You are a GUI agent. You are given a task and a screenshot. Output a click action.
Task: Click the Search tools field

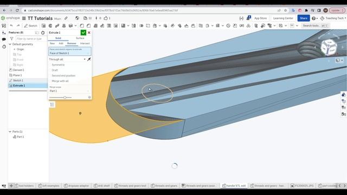point(316,25)
